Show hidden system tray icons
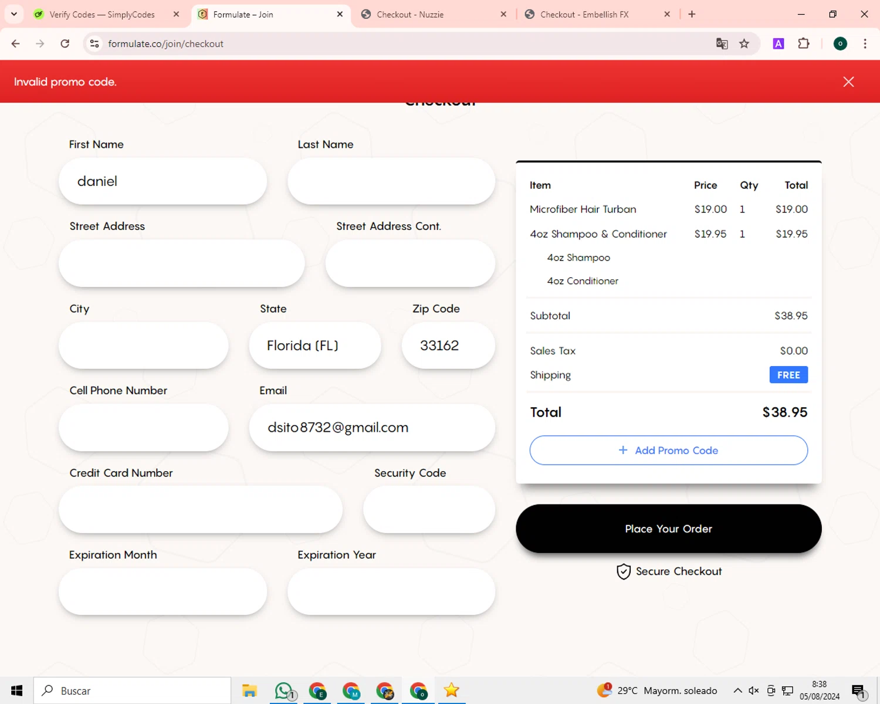The image size is (880, 704). [737, 691]
